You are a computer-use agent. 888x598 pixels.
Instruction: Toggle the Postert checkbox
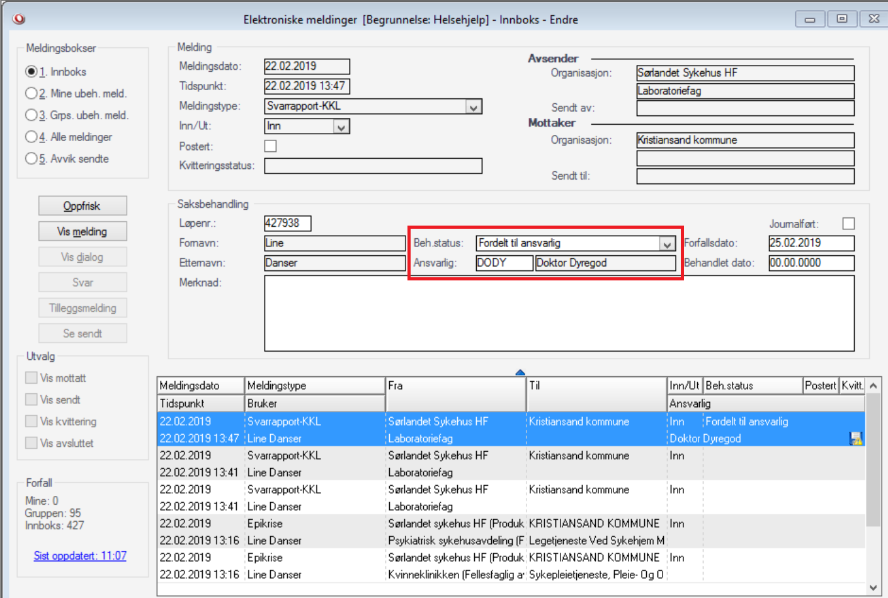(x=270, y=146)
